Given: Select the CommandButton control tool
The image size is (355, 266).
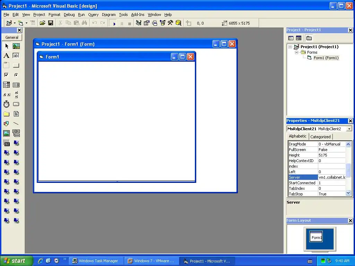Looking at the screenshot, I should pos(16,65).
